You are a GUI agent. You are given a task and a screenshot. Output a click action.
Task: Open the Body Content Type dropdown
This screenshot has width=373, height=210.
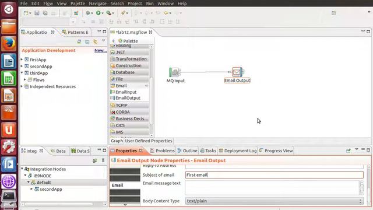click(x=275, y=201)
